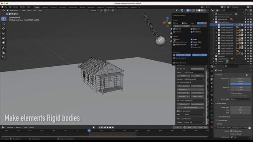The image size is (253, 142).
Task: Open the Modifiers properties tab wrench icon
Action: (211, 104)
